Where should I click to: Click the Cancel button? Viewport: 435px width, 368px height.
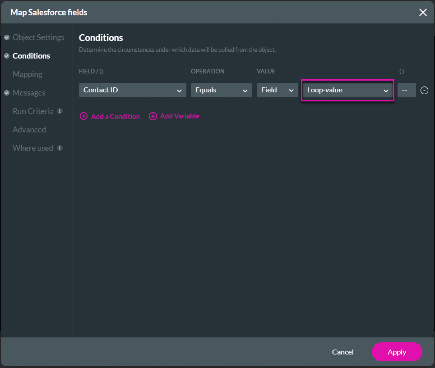pyautogui.click(x=342, y=352)
